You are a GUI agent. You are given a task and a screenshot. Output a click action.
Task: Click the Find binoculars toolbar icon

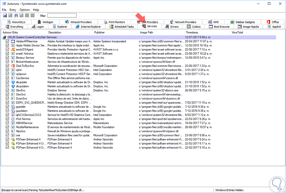(x=16, y=15)
